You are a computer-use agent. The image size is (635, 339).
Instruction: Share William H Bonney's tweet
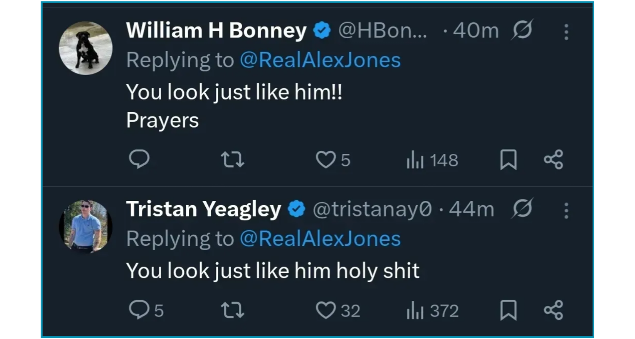pyautogui.click(x=553, y=160)
